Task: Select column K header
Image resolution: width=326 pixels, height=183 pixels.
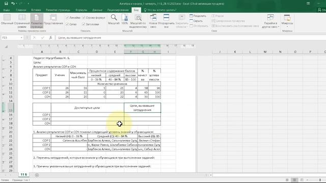Action: point(235,52)
